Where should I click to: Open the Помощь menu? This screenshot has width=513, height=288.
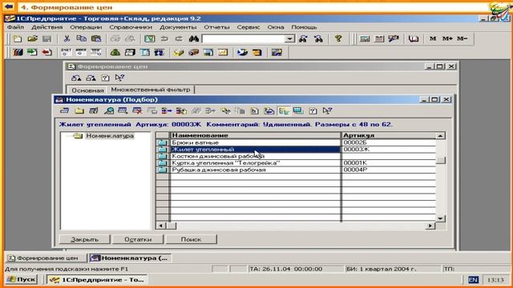pyautogui.click(x=304, y=27)
